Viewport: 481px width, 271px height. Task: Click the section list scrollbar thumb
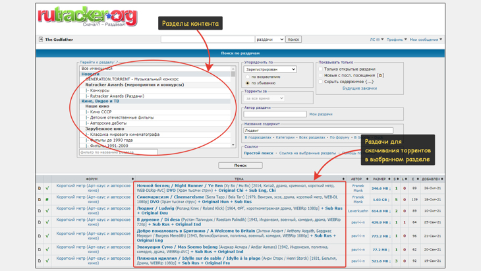[x=233, y=74]
